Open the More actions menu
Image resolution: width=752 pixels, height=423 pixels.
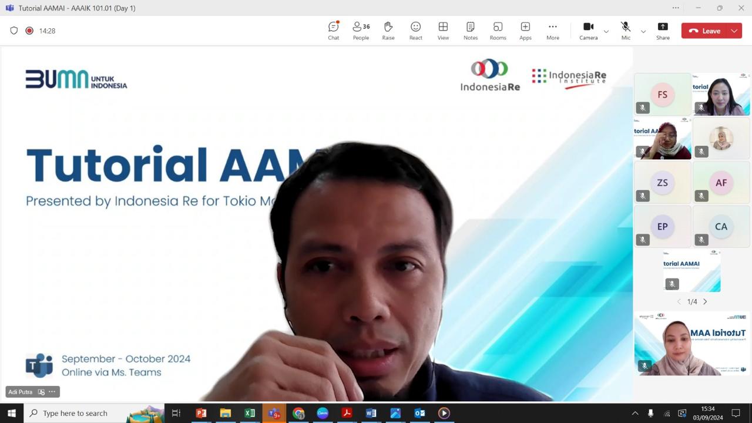(553, 31)
